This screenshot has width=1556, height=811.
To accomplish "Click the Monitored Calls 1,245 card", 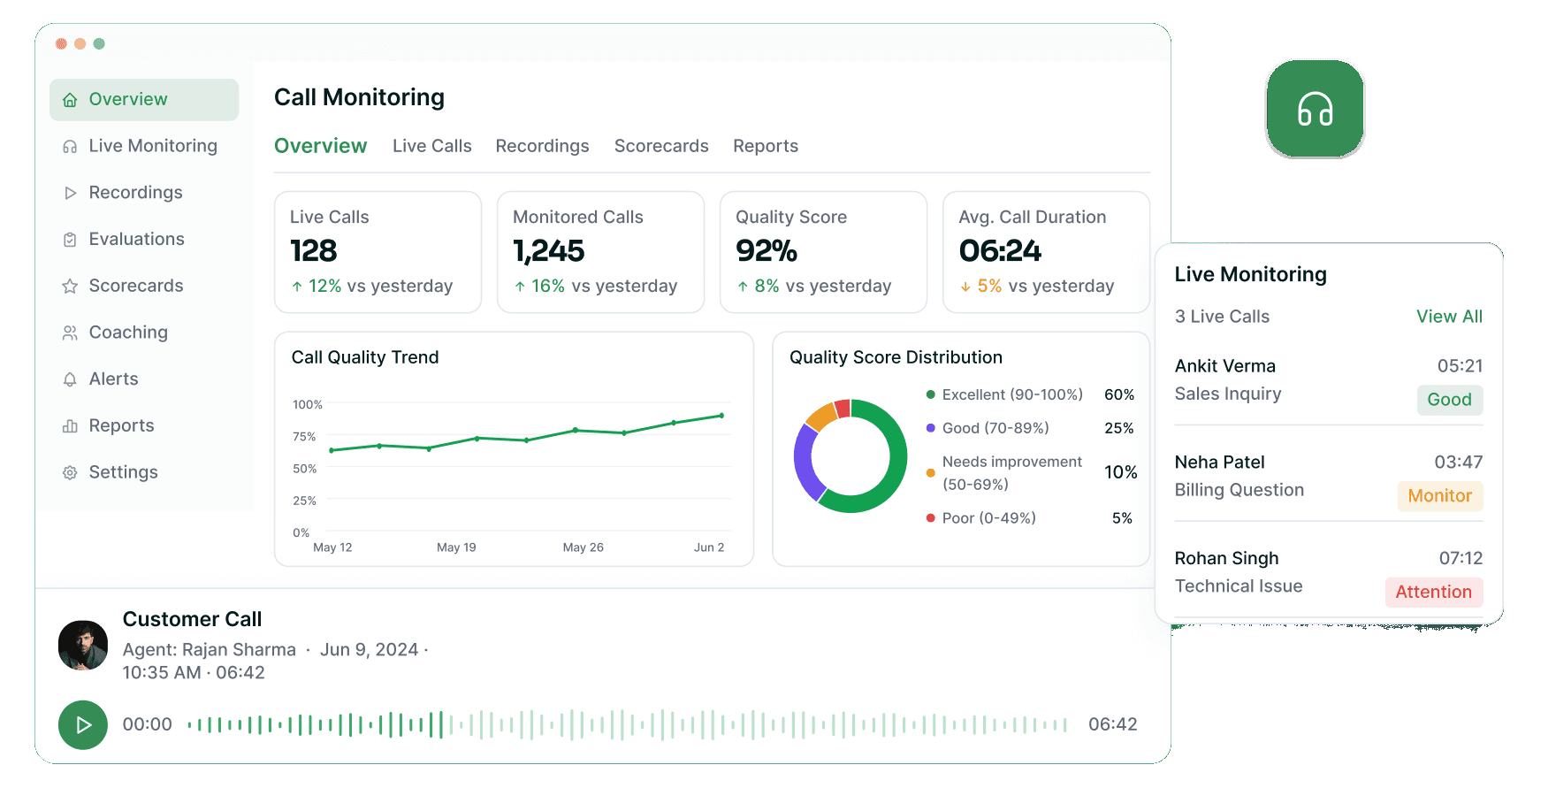I will coord(600,252).
